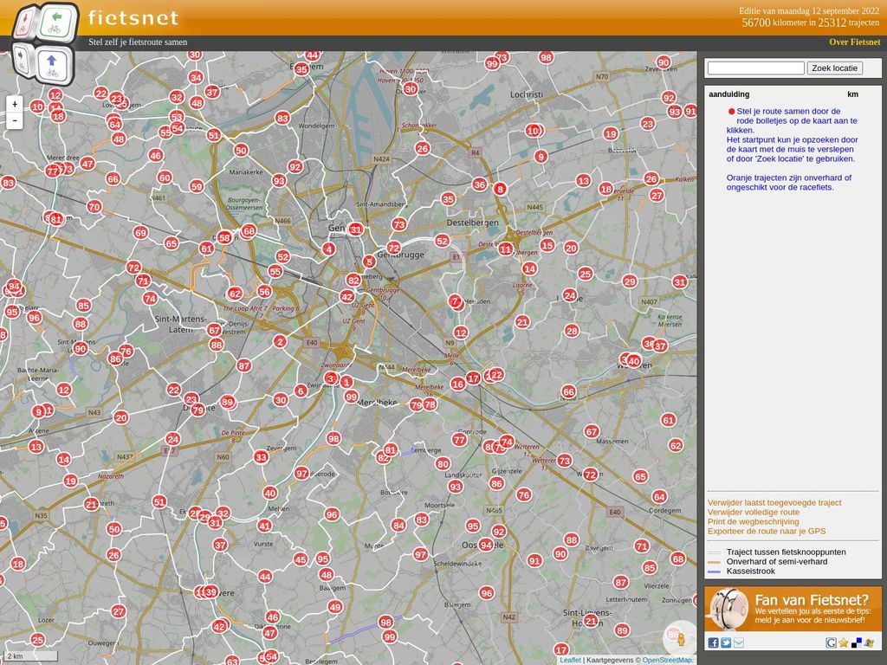
Task: Select cycling node 6 near Zwijnaarde
Action: tap(301, 391)
